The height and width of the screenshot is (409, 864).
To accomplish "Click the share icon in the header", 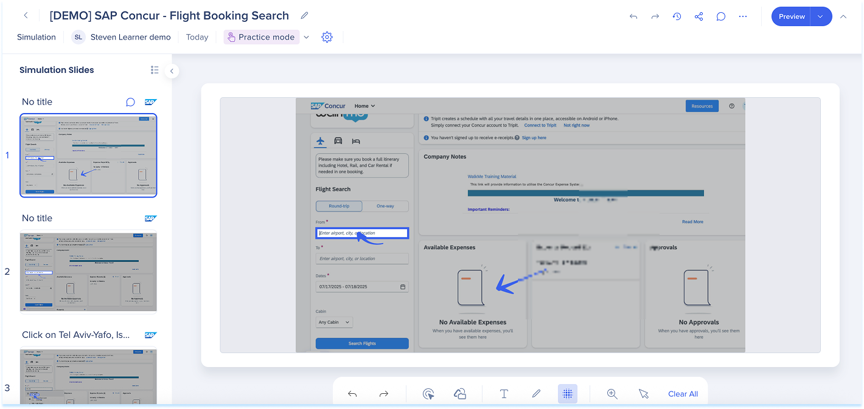I will [699, 16].
